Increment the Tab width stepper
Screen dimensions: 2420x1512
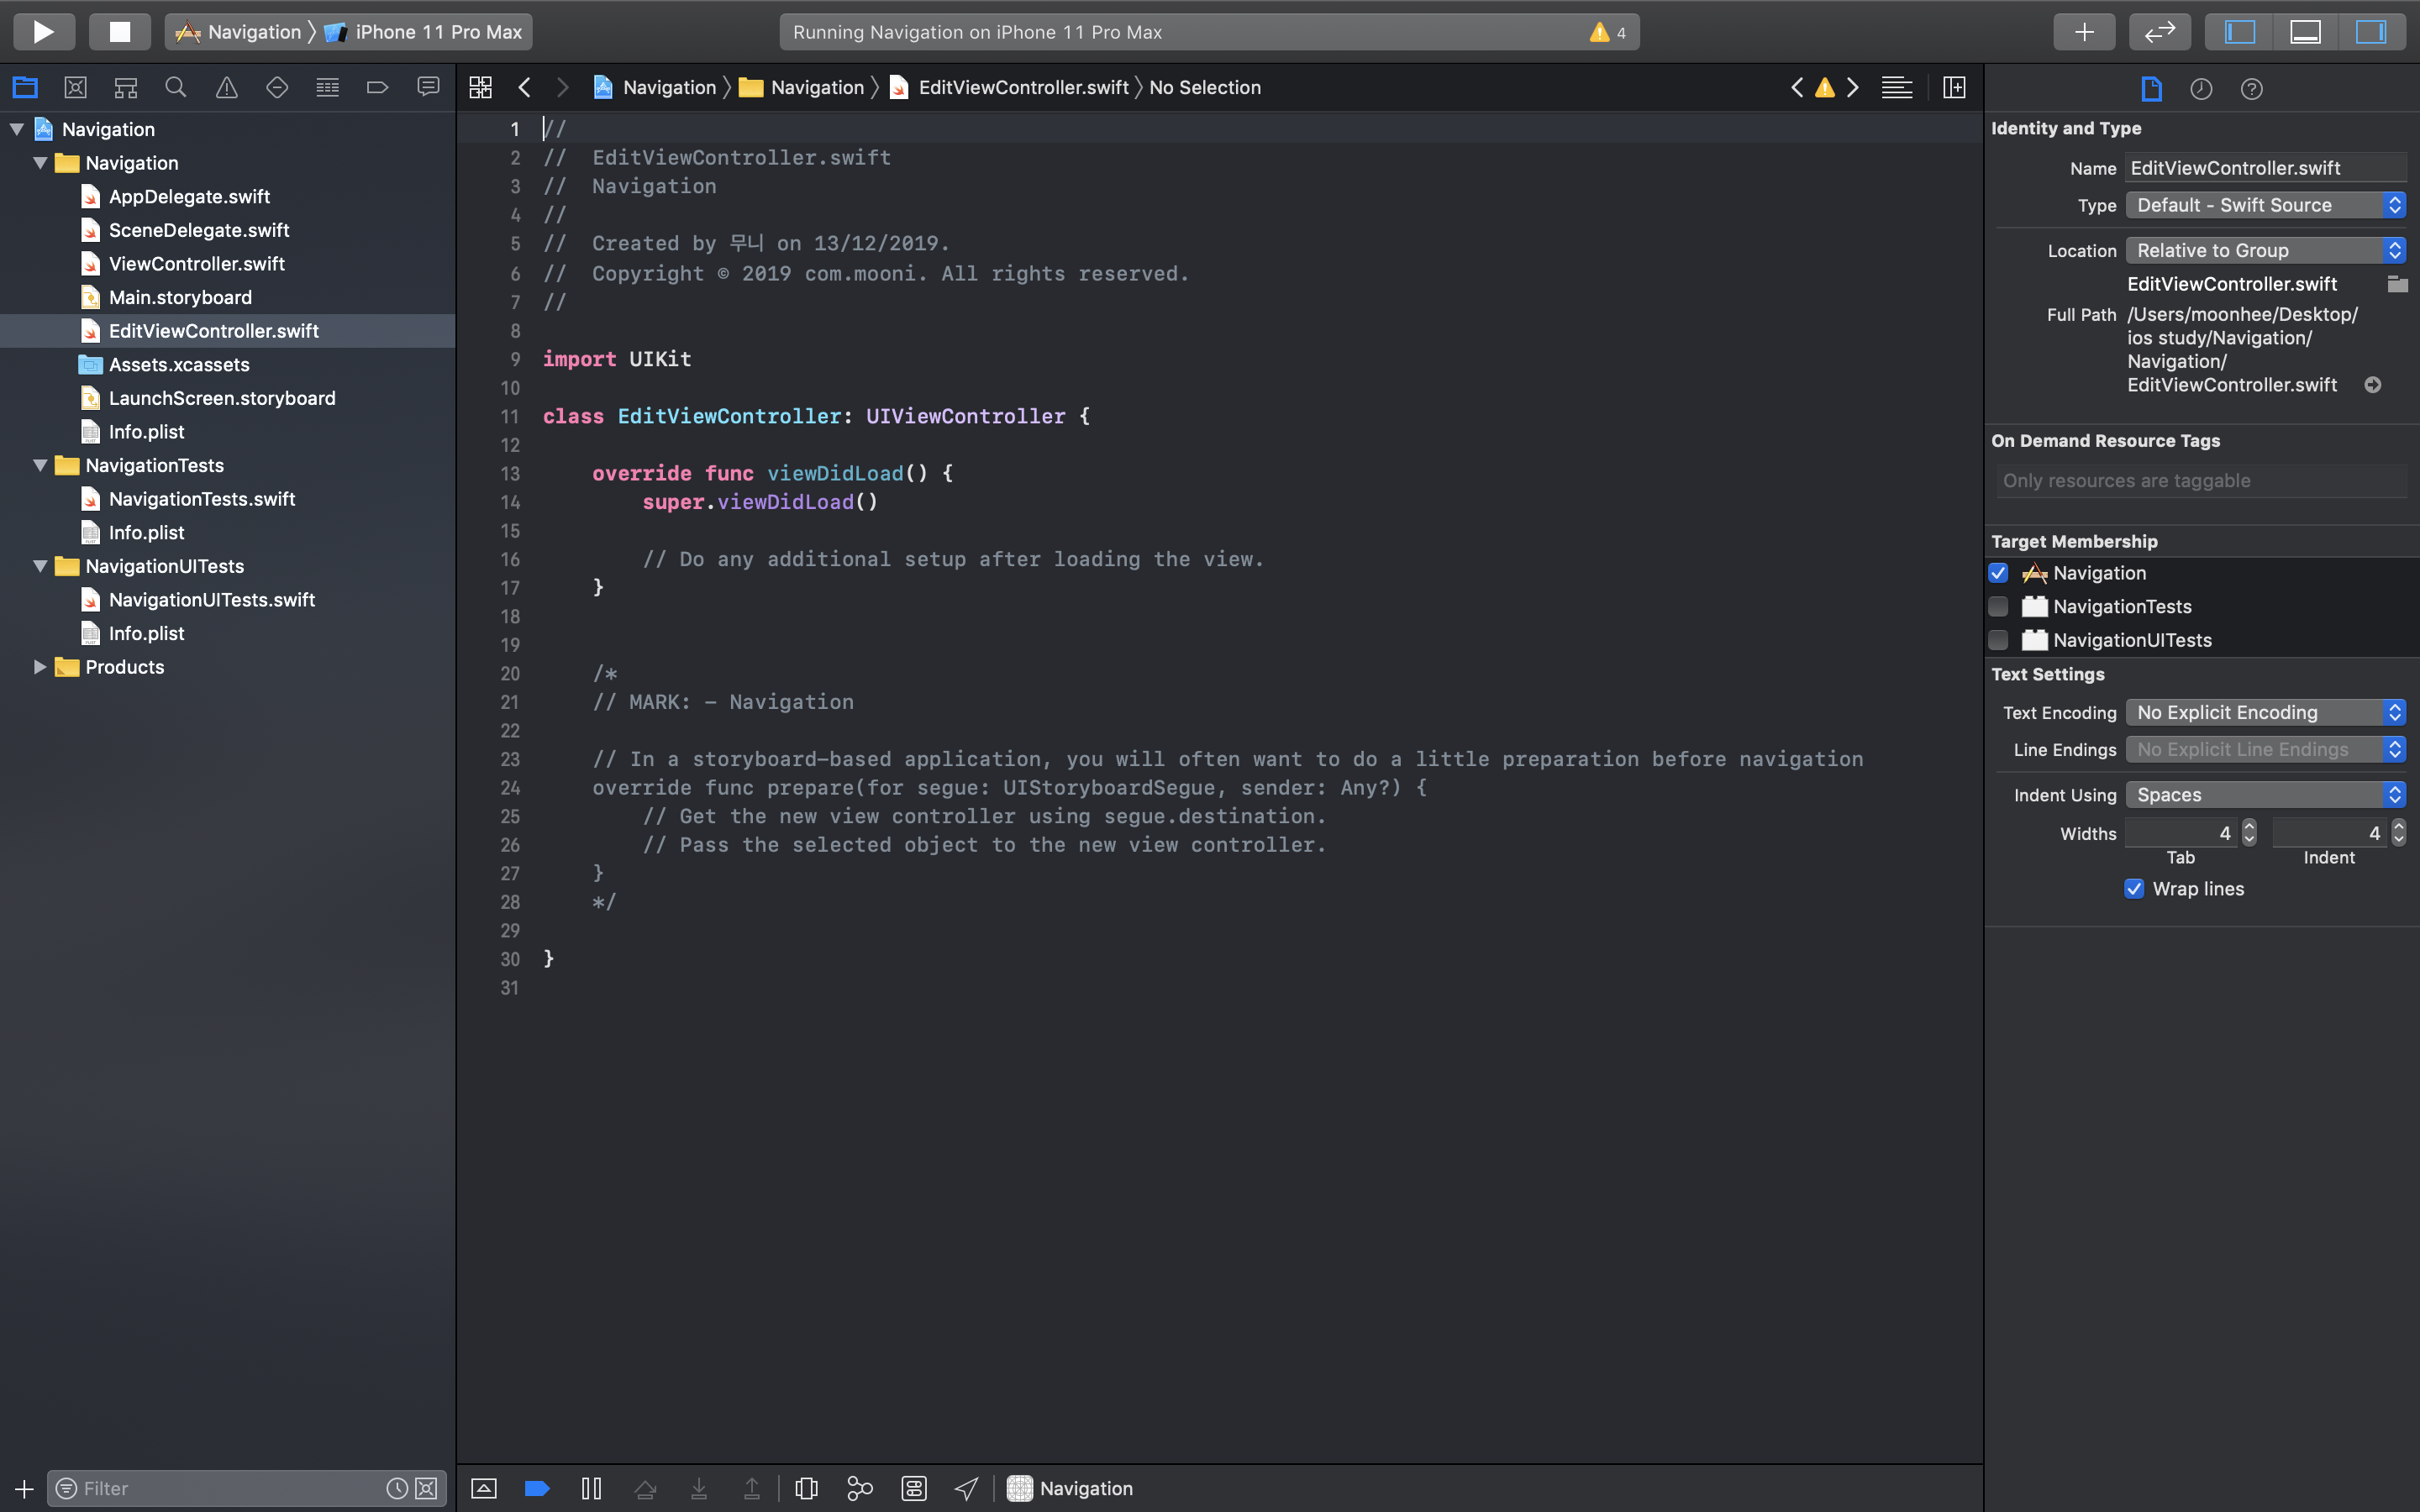tap(2249, 826)
